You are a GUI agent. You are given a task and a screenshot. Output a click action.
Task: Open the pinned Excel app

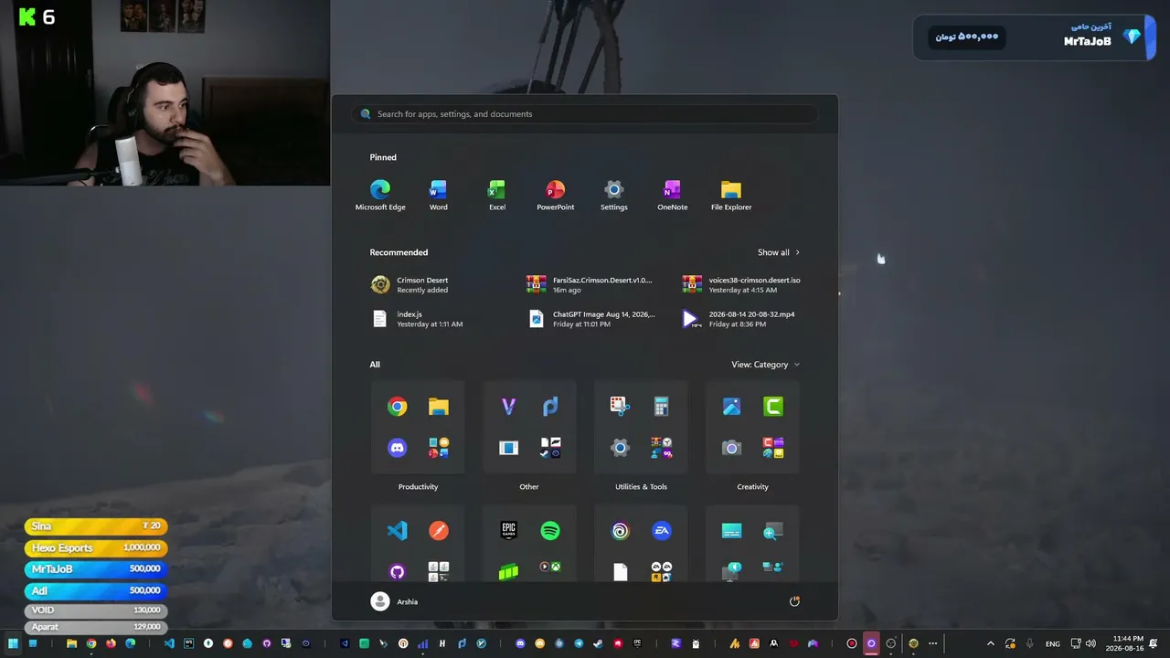coord(497,195)
